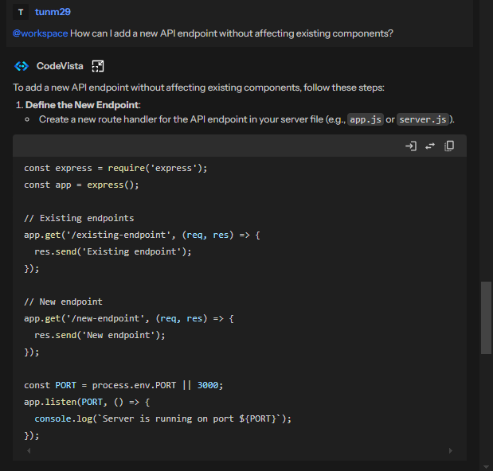The width and height of the screenshot is (493, 471).
Task: Insert code at cursor using arrow icon
Action: pos(411,146)
